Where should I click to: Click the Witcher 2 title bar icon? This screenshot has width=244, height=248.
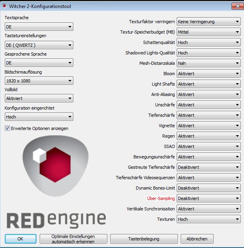point(4,6)
